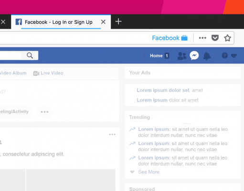Image resolution: width=244 pixels, height=191 pixels.
Task: Open the Facebook container briefcase icon
Action: click(x=184, y=38)
